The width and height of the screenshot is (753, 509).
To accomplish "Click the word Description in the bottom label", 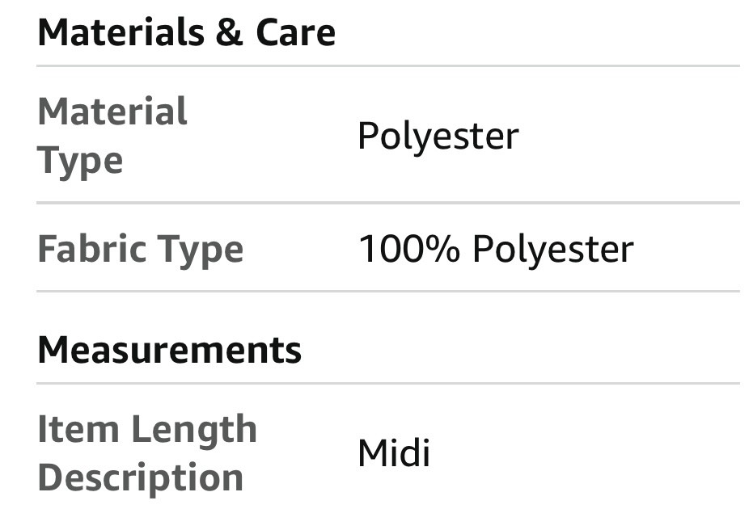I will click(140, 477).
